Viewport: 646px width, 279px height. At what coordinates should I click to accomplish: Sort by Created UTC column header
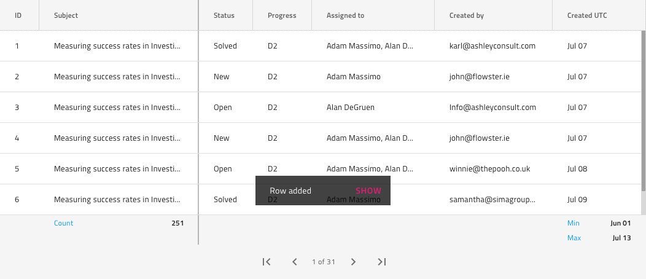tap(587, 15)
